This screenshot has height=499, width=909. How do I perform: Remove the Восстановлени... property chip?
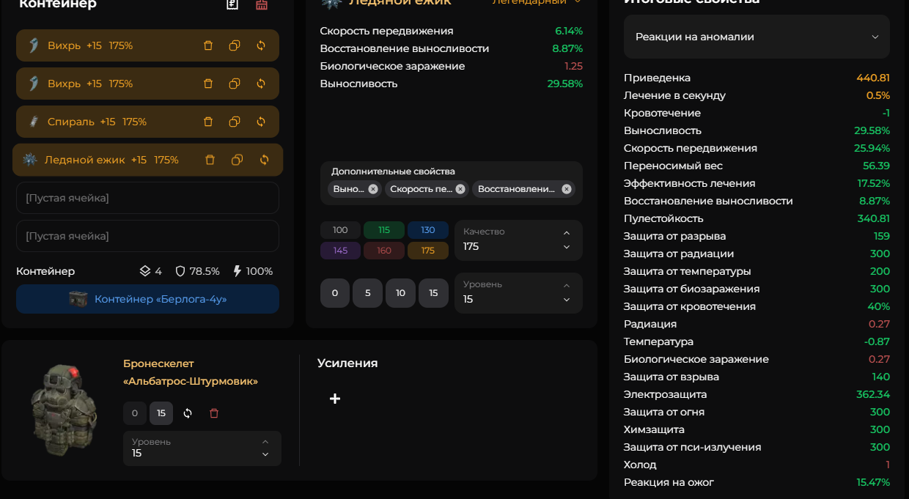pos(567,189)
